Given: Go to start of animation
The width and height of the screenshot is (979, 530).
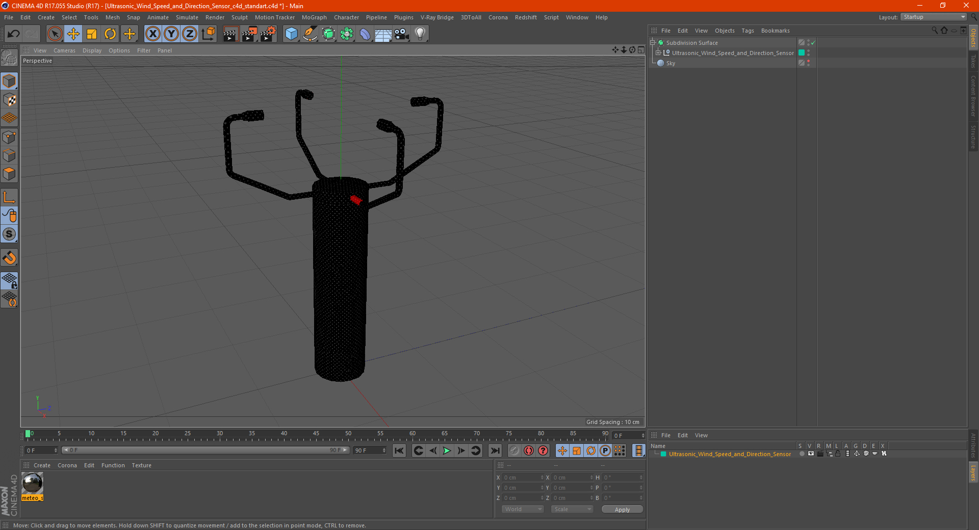Looking at the screenshot, I should [x=399, y=450].
